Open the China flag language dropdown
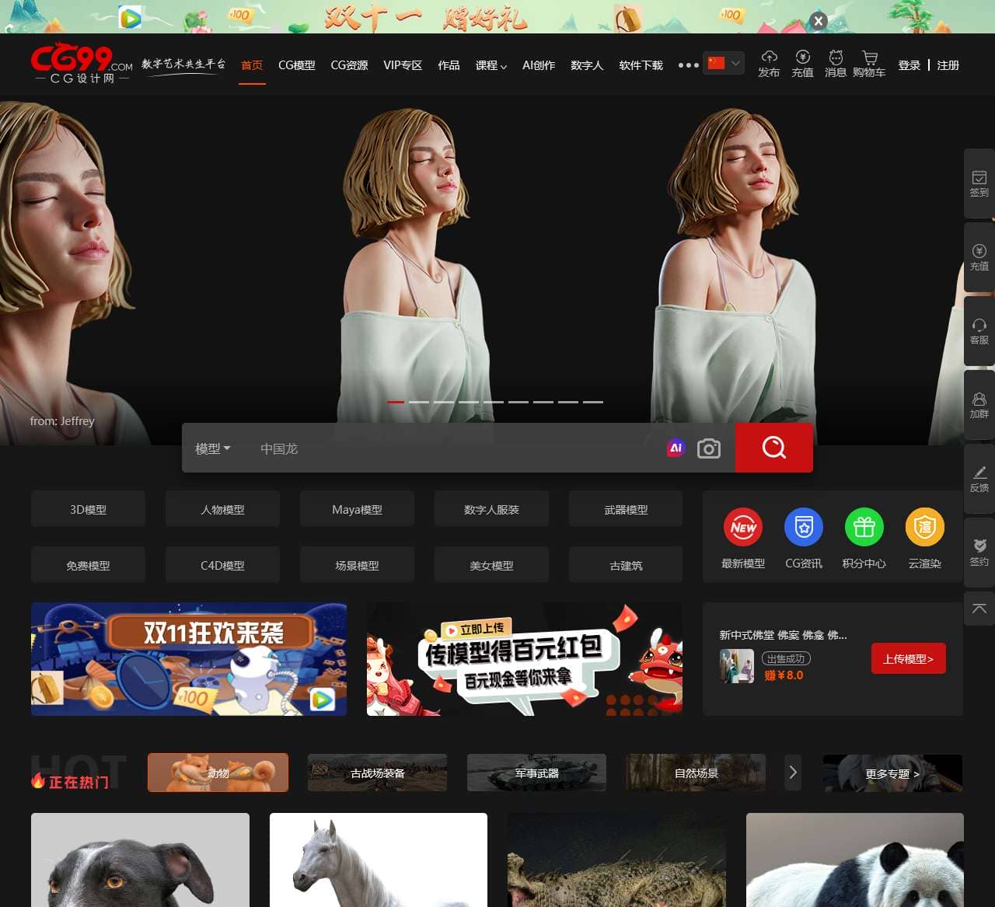Image resolution: width=995 pixels, height=907 pixels. click(x=724, y=63)
